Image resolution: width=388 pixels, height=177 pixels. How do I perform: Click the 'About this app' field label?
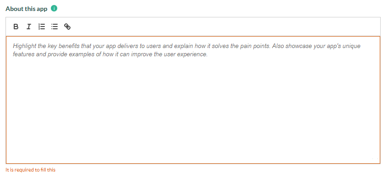(x=27, y=9)
